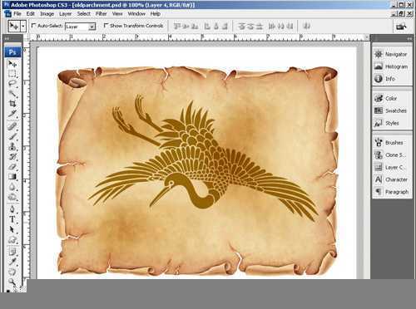Select the Rectangular Marquee tool

click(x=12, y=74)
